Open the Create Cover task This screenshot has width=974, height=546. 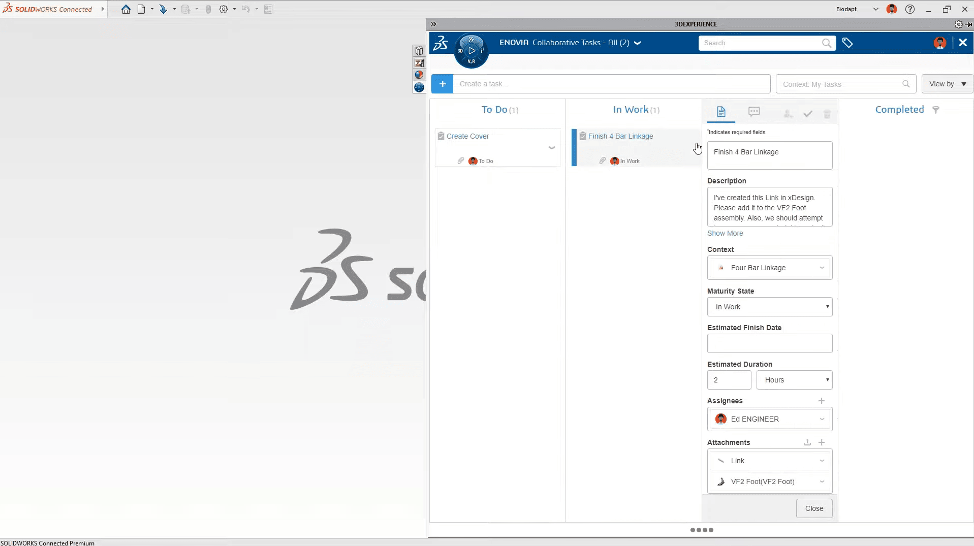point(467,136)
